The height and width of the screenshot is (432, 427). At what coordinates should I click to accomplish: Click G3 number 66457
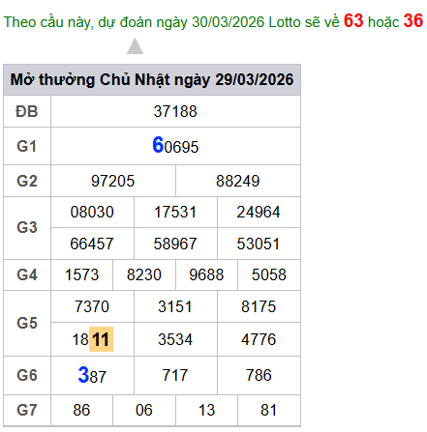(92, 244)
